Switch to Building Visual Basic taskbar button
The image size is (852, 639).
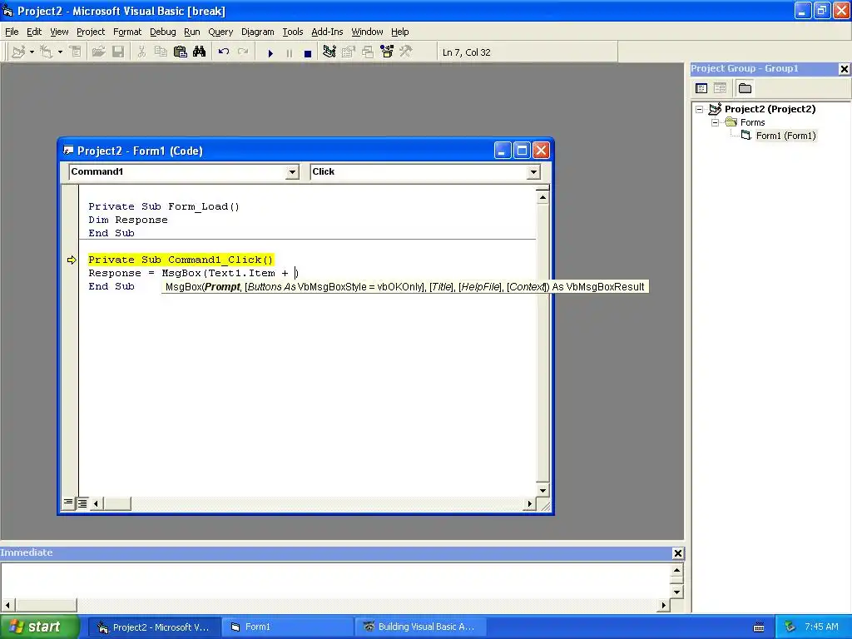coord(420,627)
